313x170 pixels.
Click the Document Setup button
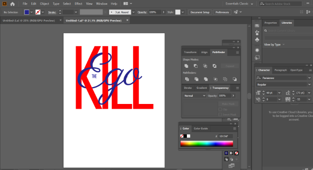(x=200, y=12)
